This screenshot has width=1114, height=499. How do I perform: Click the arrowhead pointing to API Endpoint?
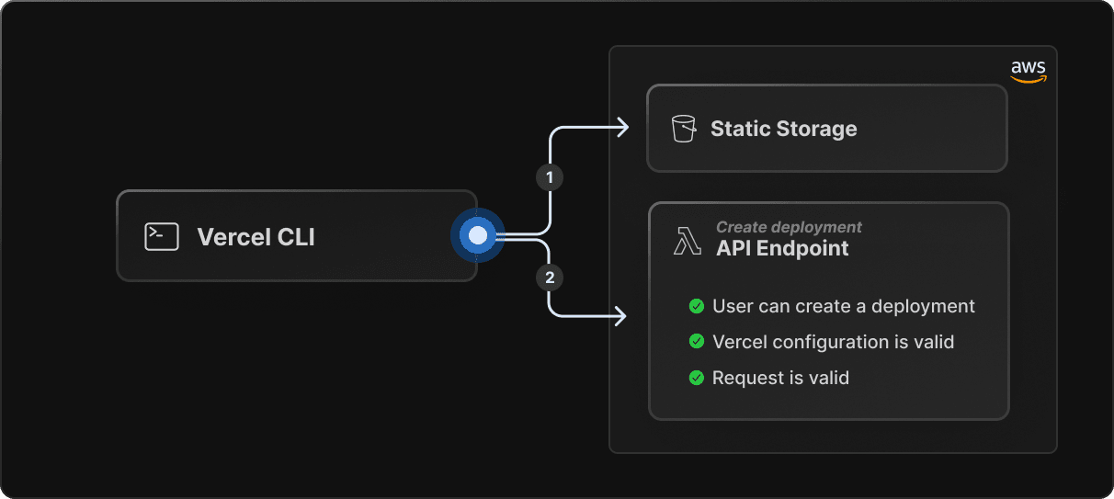tap(620, 316)
